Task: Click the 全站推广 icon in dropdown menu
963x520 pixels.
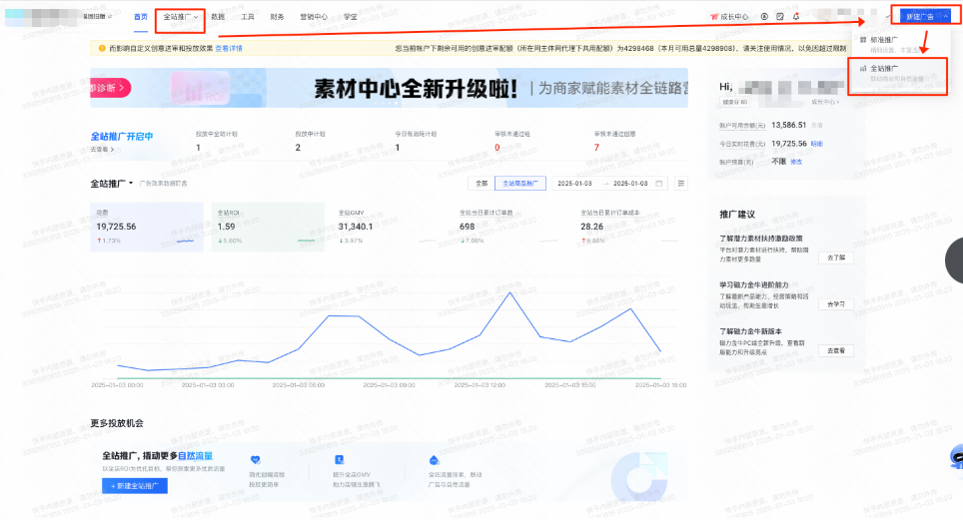Action: (x=863, y=69)
